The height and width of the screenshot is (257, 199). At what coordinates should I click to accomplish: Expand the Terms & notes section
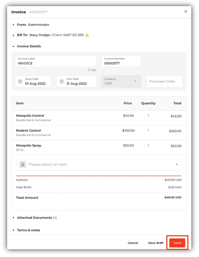click(14, 230)
